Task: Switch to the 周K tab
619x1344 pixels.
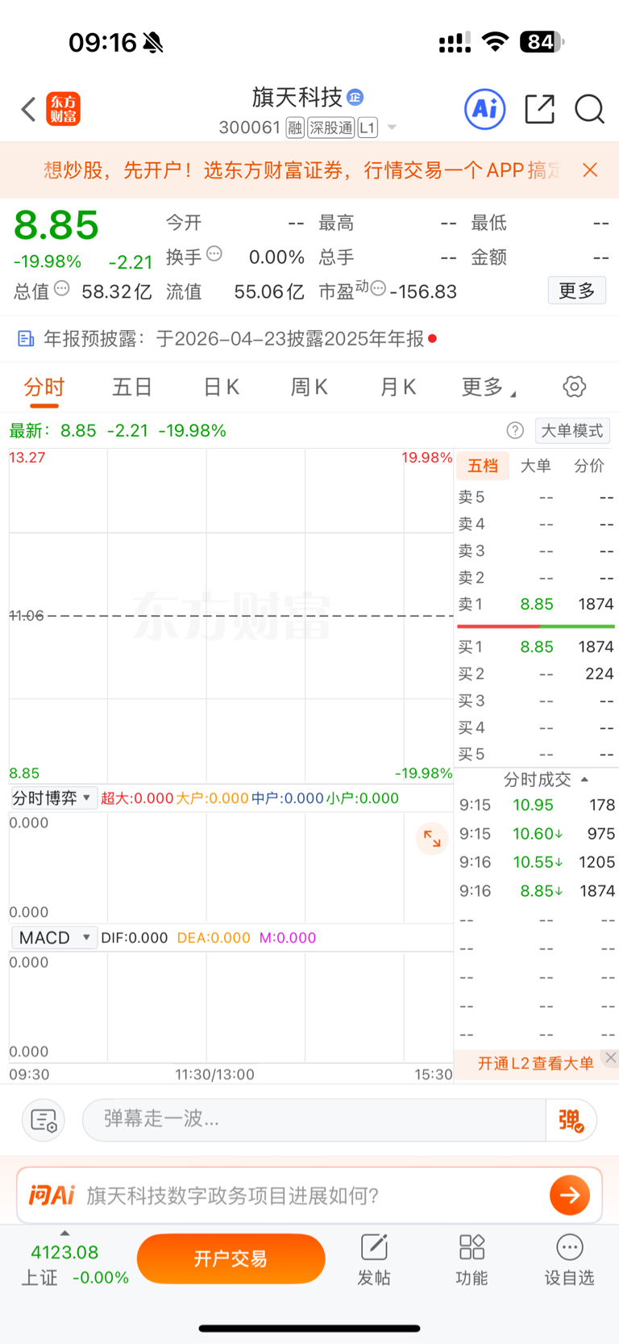Action: click(x=309, y=387)
